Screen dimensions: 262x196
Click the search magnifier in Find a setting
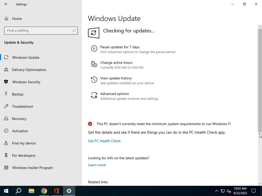click(x=74, y=31)
